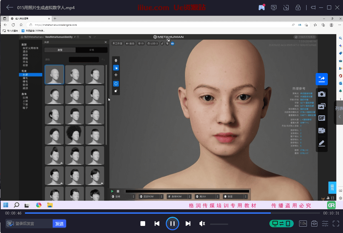Click the GIF capture icon

322,118
